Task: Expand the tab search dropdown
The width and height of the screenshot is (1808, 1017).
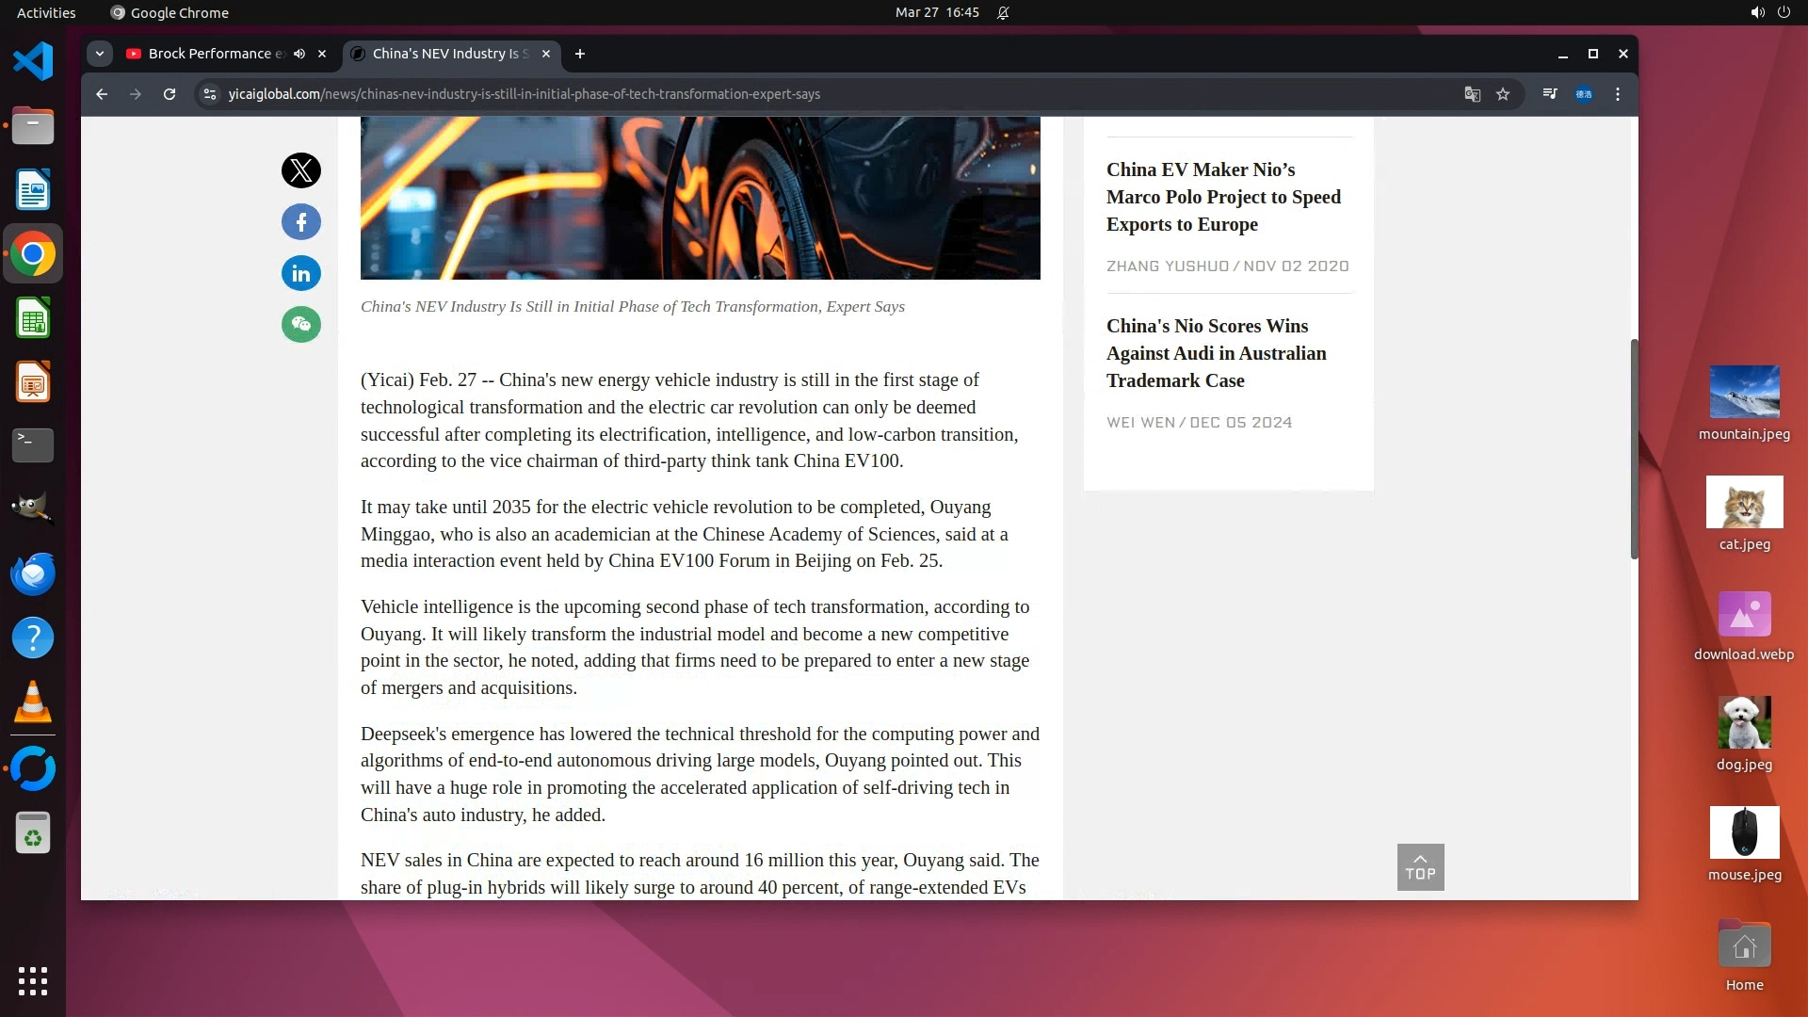Action: 100,54
